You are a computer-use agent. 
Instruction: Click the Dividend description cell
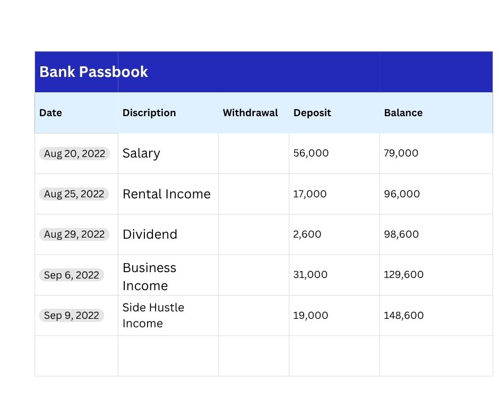(x=168, y=234)
